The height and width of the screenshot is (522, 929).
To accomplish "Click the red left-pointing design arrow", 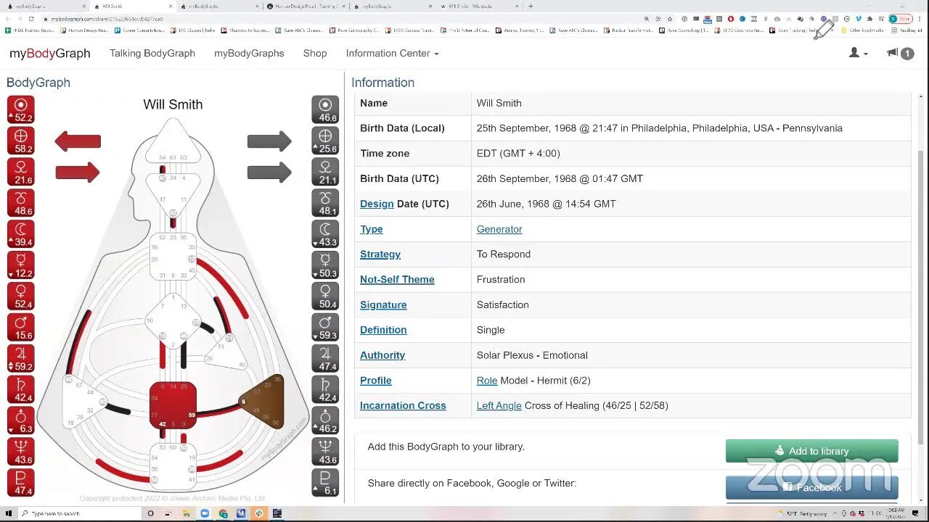I will pyautogui.click(x=78, y=141).
